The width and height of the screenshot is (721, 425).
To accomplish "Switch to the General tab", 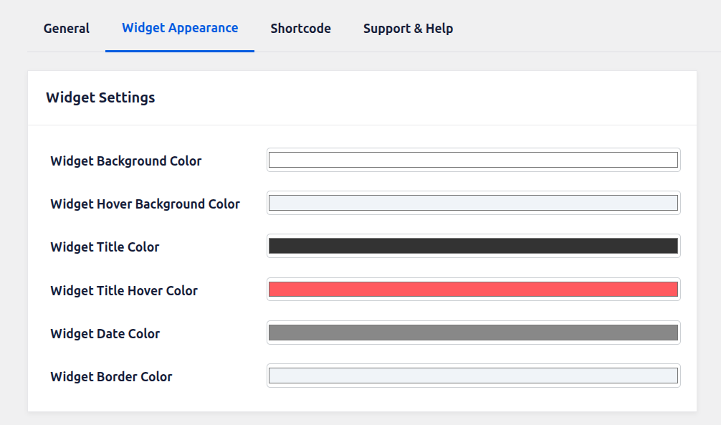I will pos(67,29).
